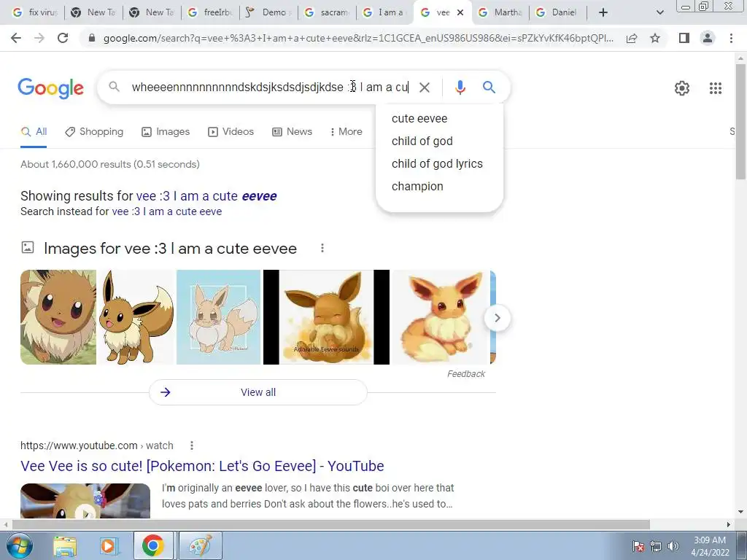Click inside the Google search text box
Screen dimensions: 747x560
pyautogui.click(x=270, y=87)
